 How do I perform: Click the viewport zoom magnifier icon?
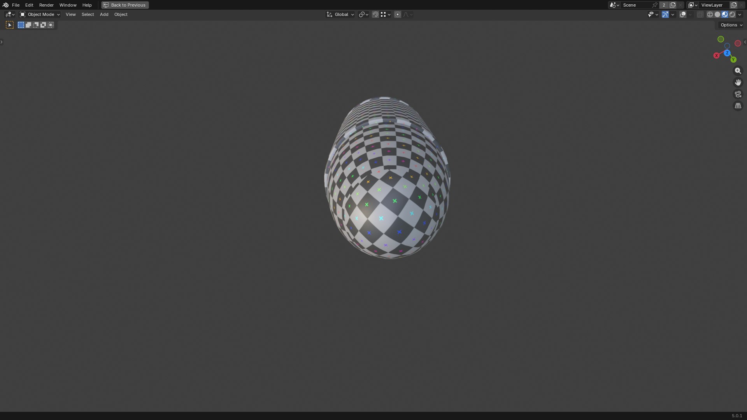[738, 71]
